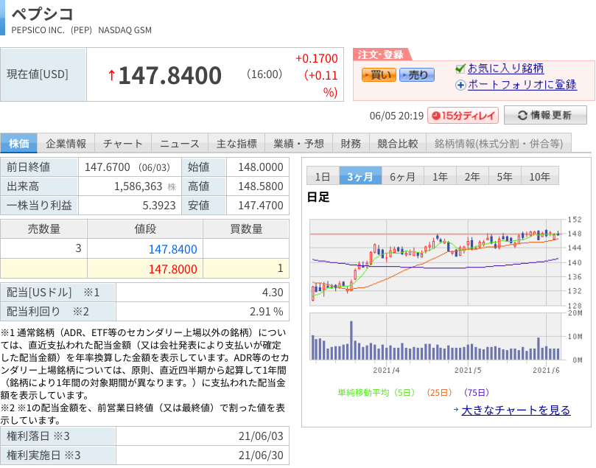Click the 15分ディレイ delay badge

[x=463, y=115]
